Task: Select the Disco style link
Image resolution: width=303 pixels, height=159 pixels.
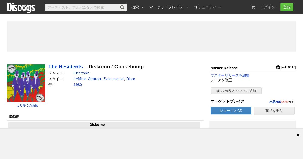Action: coord(131,79)
